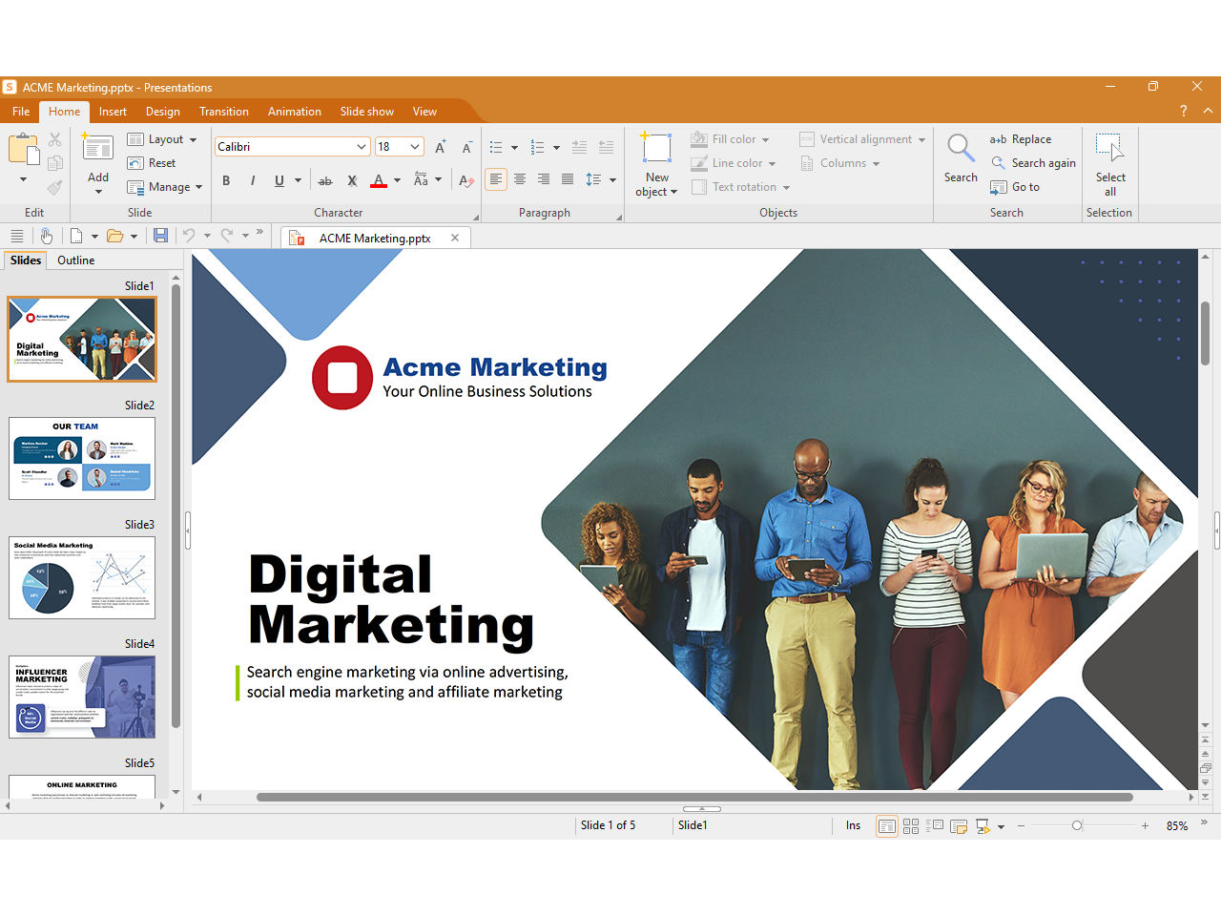Open the font name dropdown
This screenshot has width=1221, height=916.
click(x=362, y=147)
